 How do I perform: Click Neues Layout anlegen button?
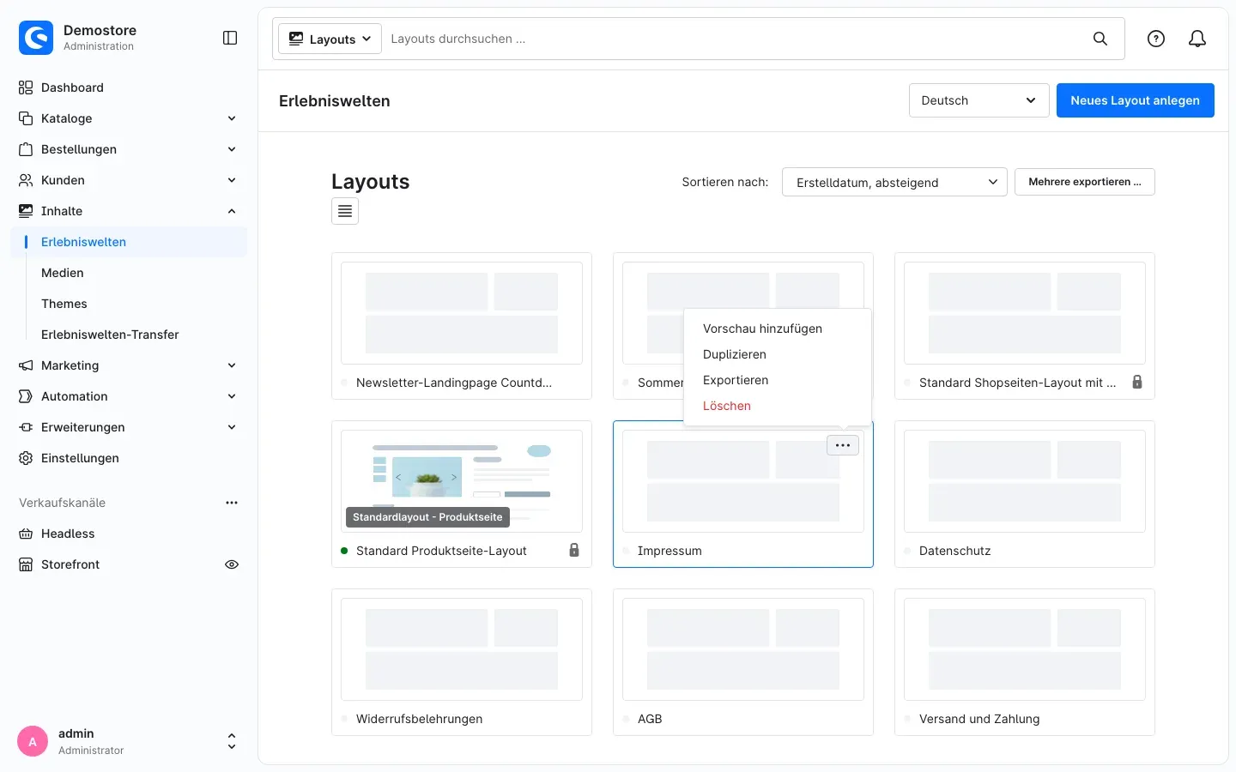click(x=1135, y=100)
